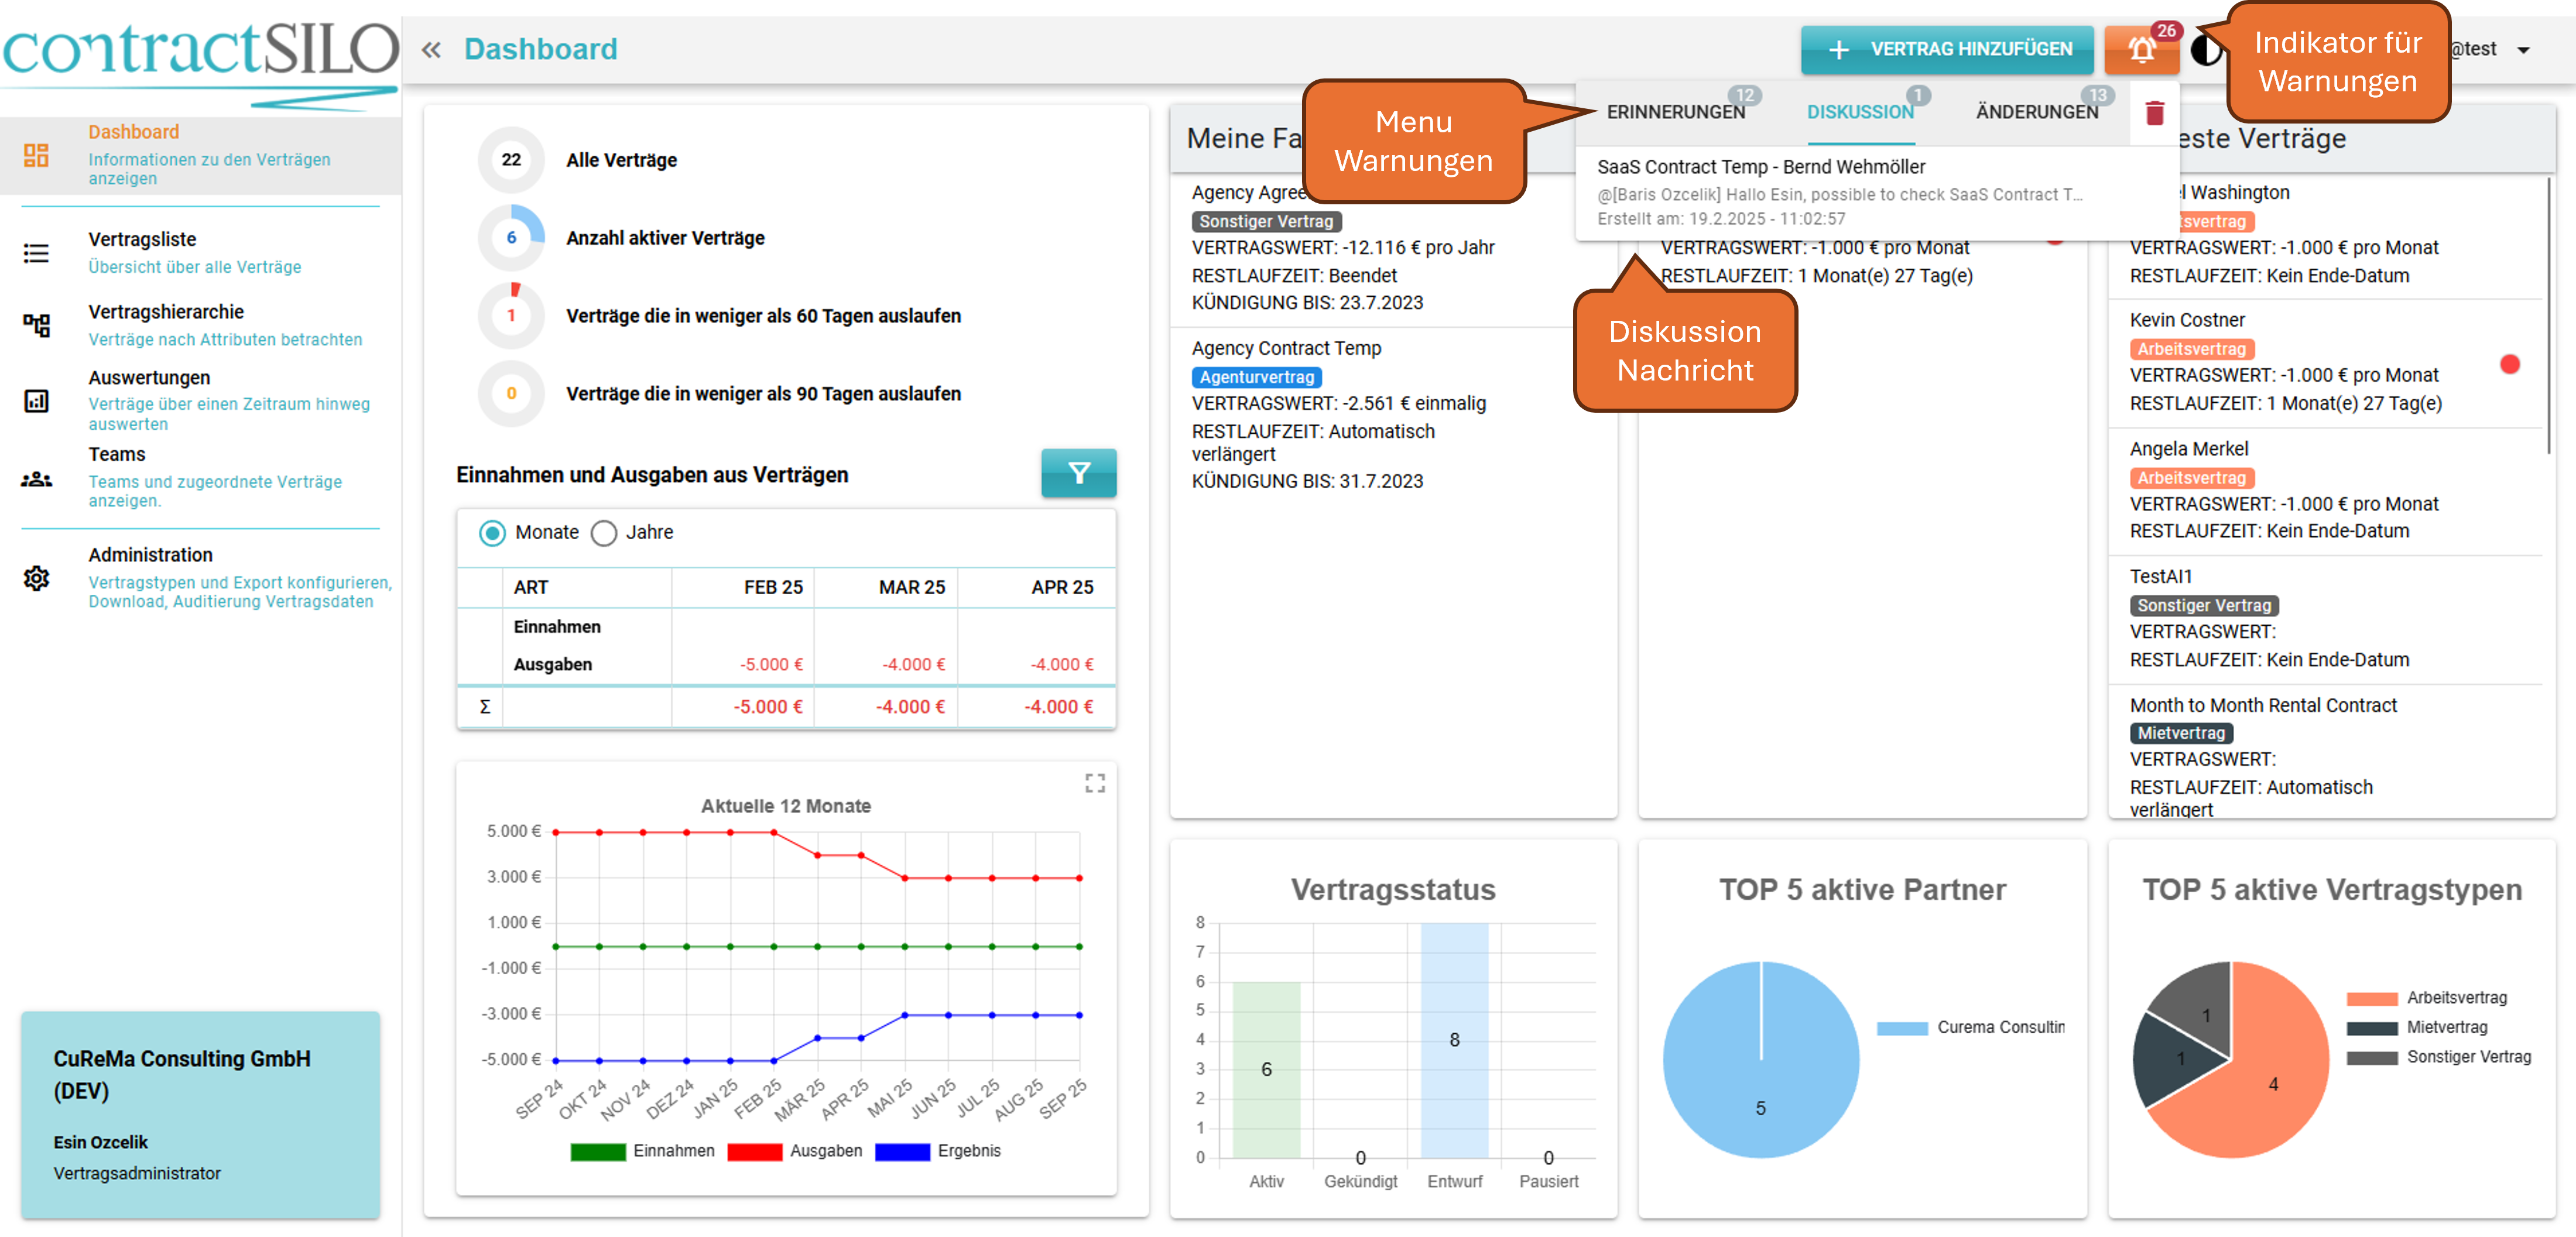Expand chart with fullscreen icon
The width and height of the screenshot is (2576, 1237).
[x=1095, y=783]
